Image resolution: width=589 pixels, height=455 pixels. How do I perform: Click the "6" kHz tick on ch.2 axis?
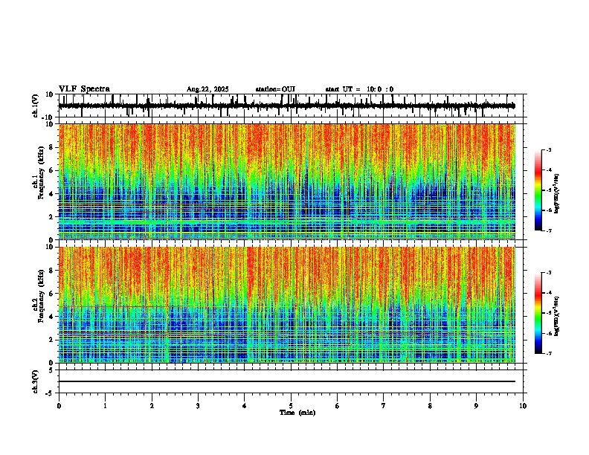[52, 294]
